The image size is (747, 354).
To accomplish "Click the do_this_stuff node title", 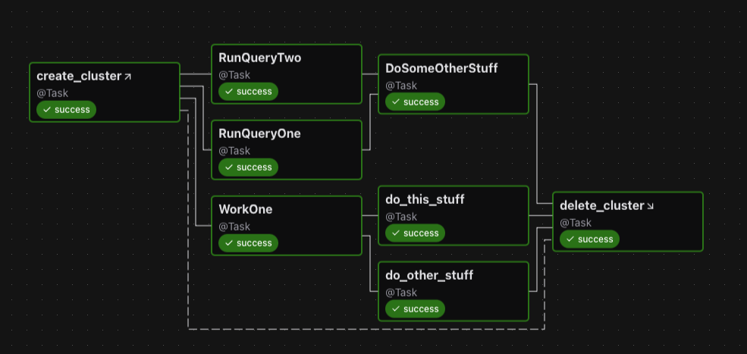I will [425, 199].
